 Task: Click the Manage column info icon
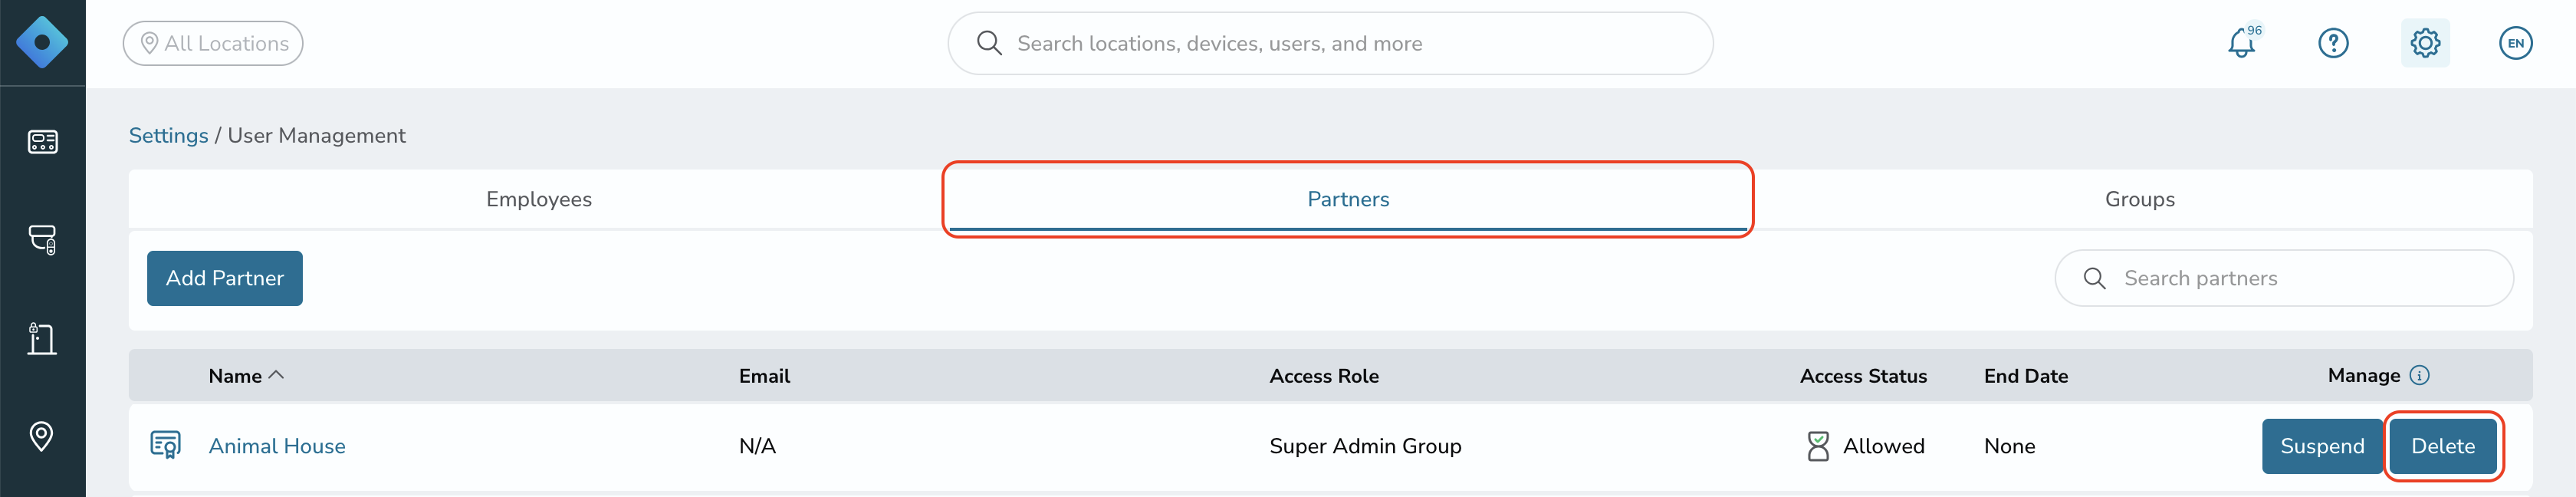(x=2419, y=375)
